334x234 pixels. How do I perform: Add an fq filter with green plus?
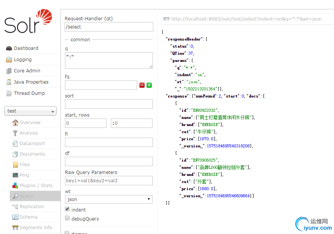click(x=149, y=85)
